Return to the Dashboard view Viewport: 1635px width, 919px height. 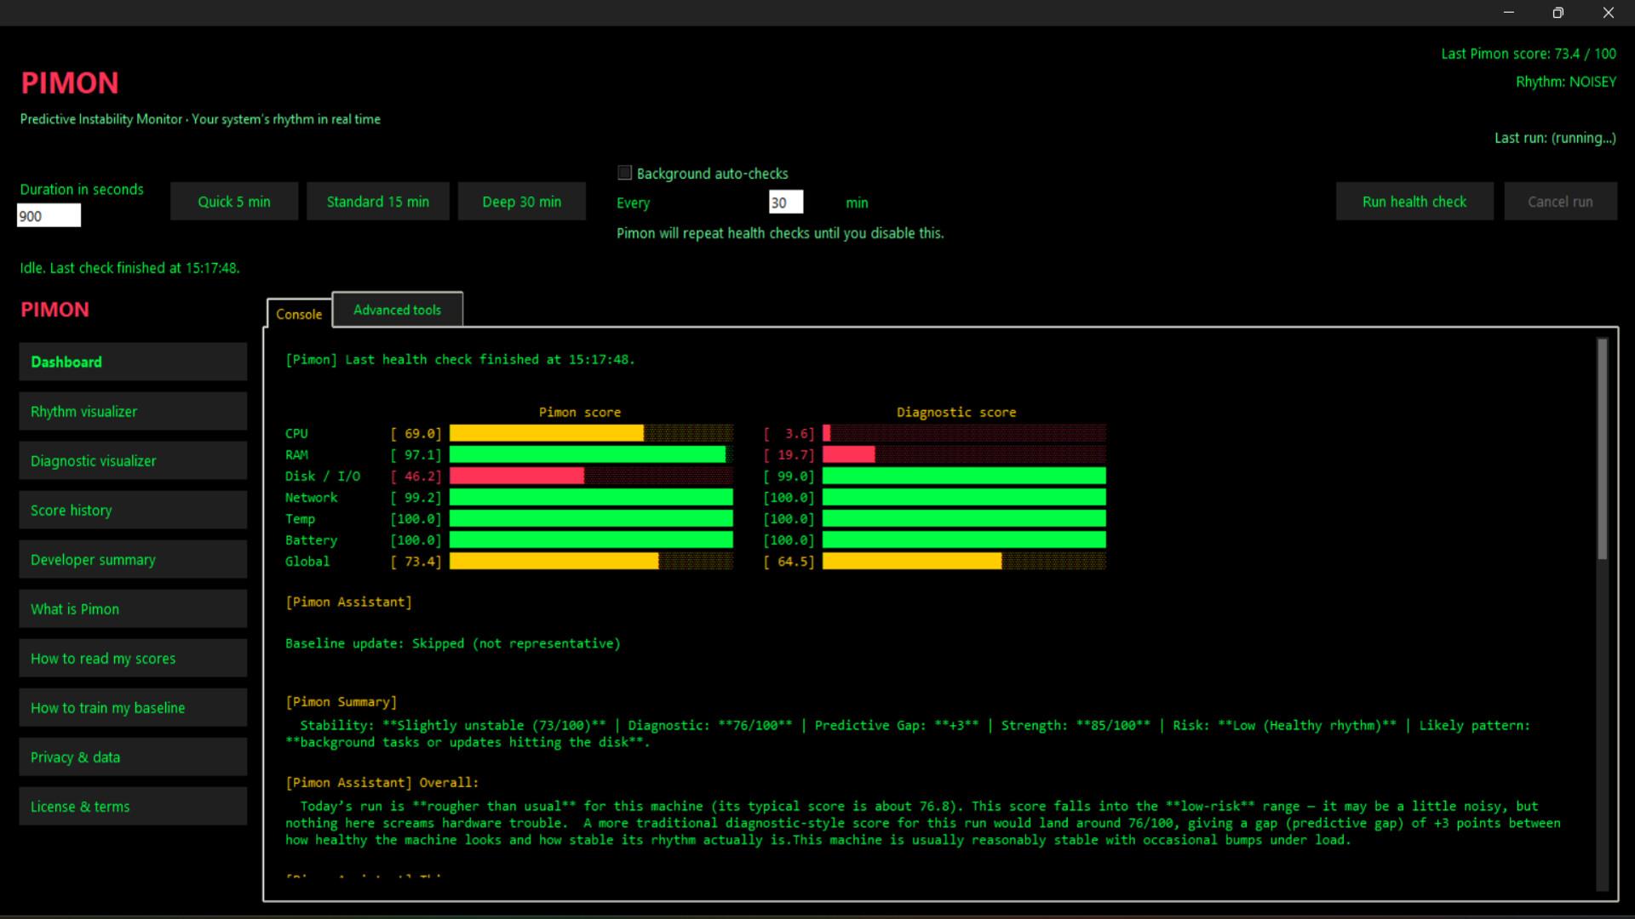click(x=132, y=362)
